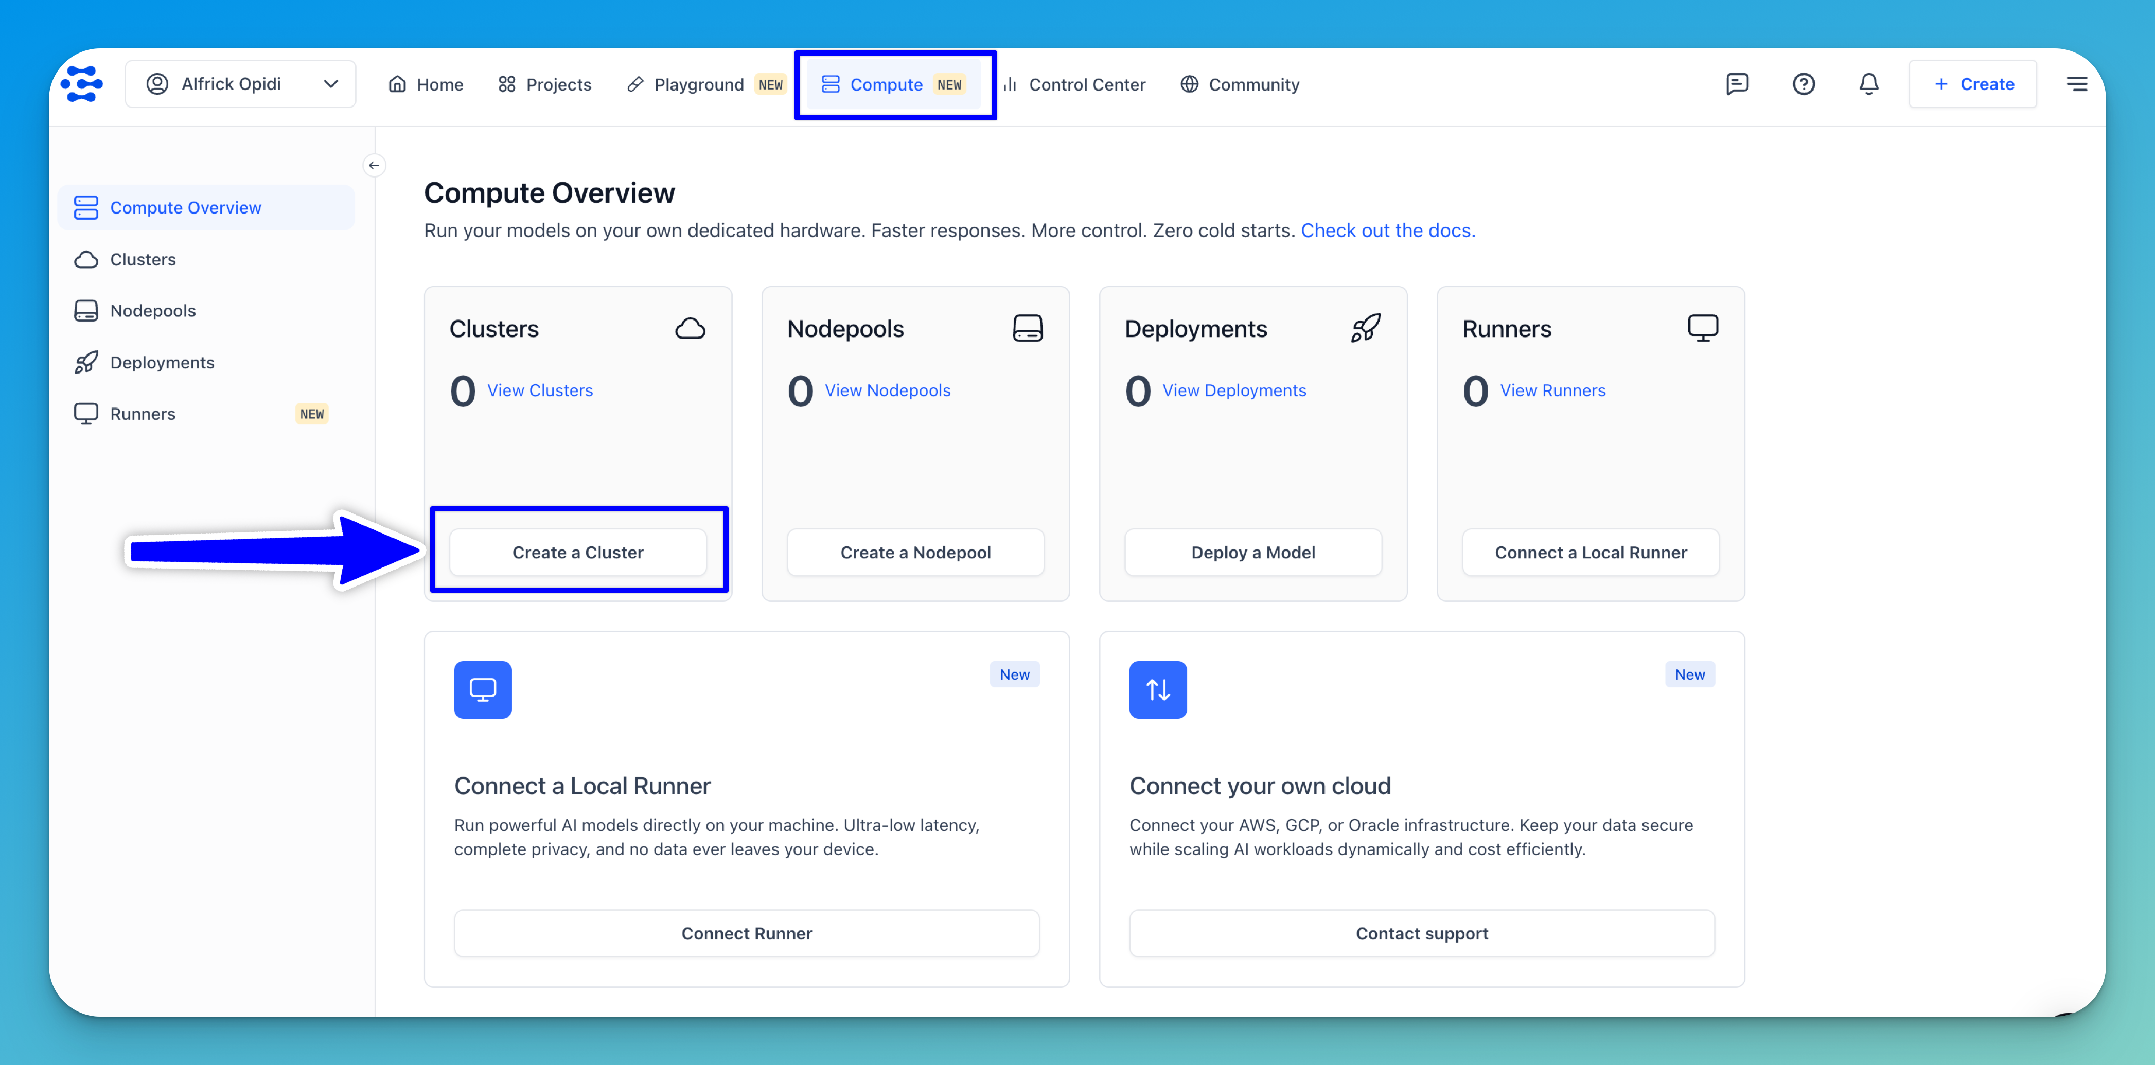Click the NEW badge beside sidebar Runners

312,414
